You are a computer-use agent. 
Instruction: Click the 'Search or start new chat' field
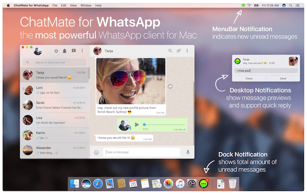click(x=55, y=62)
